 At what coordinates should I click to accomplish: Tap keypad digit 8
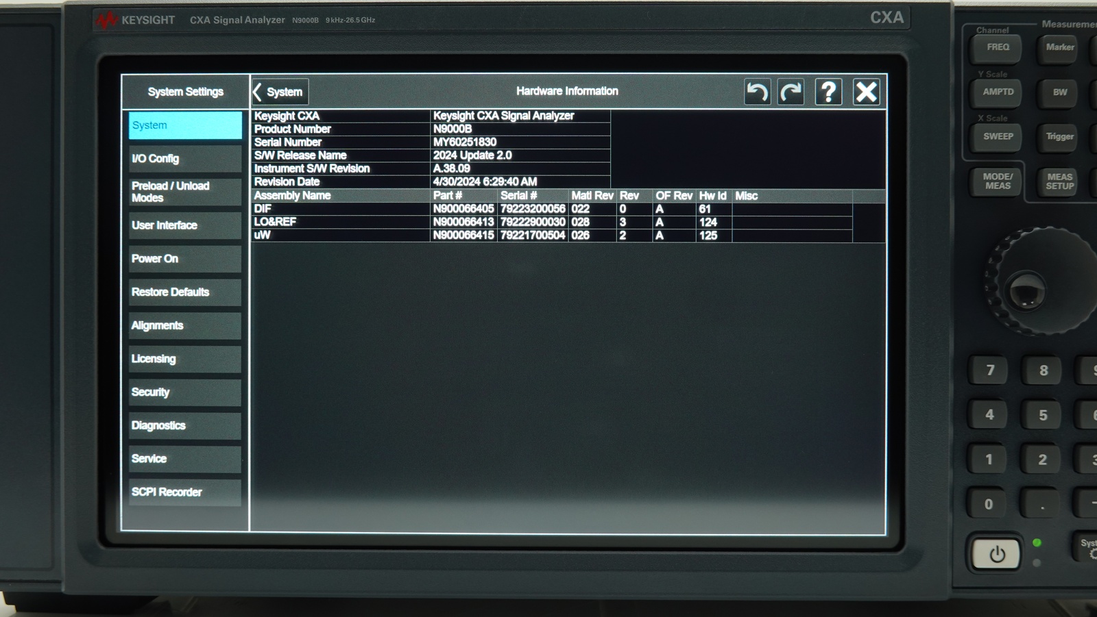click(1044, 370)
